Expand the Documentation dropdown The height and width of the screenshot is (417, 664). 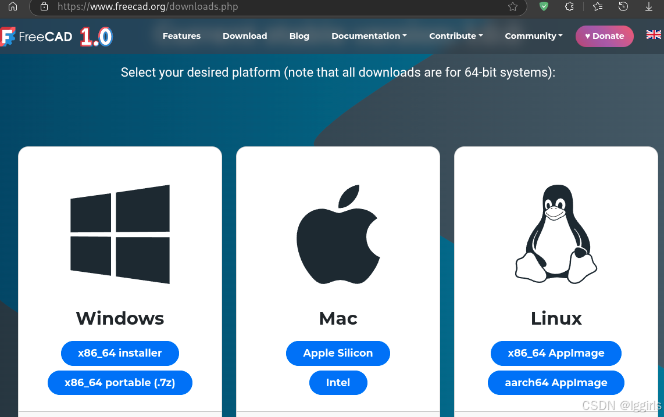point(369,36)
